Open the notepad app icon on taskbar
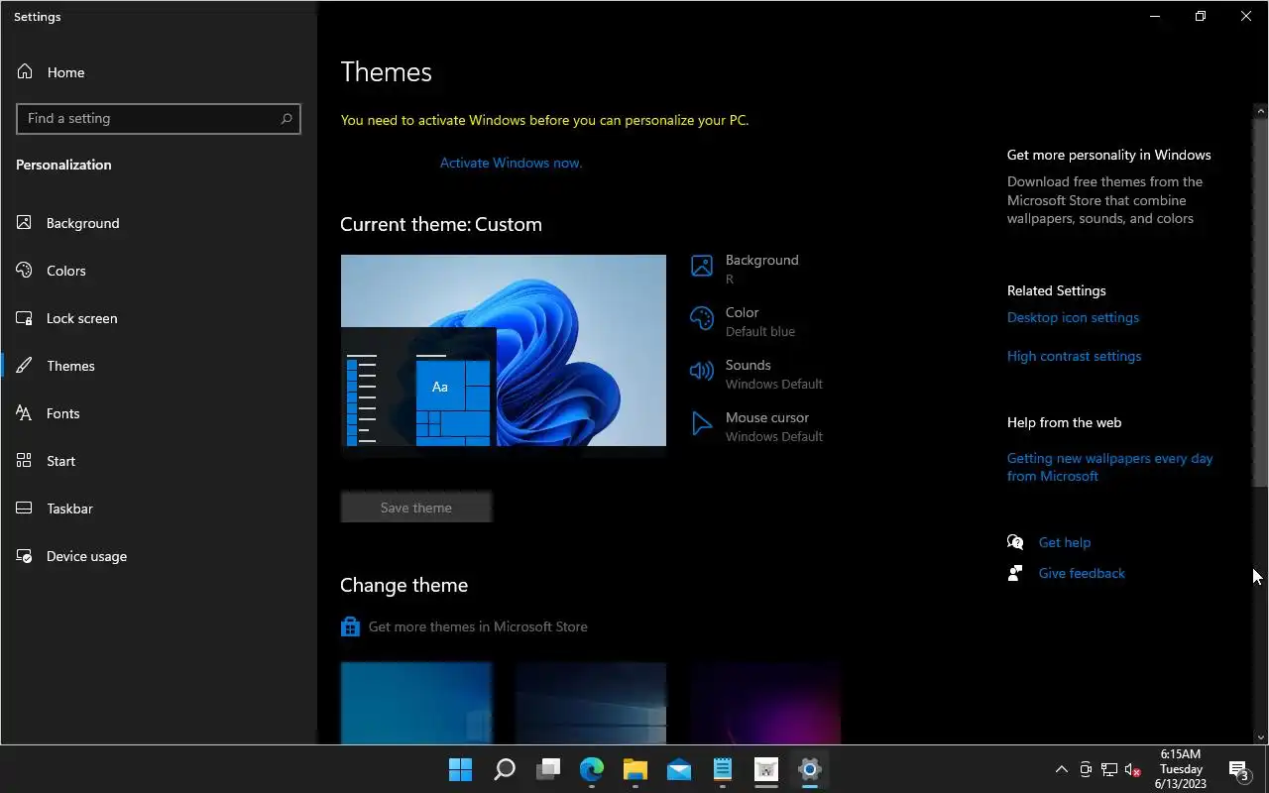1269x793 pixels. pyautogui.click(x=723, y=769)
